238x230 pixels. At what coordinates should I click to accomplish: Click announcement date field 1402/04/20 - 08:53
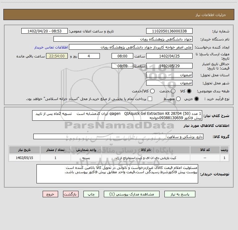point(45,31)
